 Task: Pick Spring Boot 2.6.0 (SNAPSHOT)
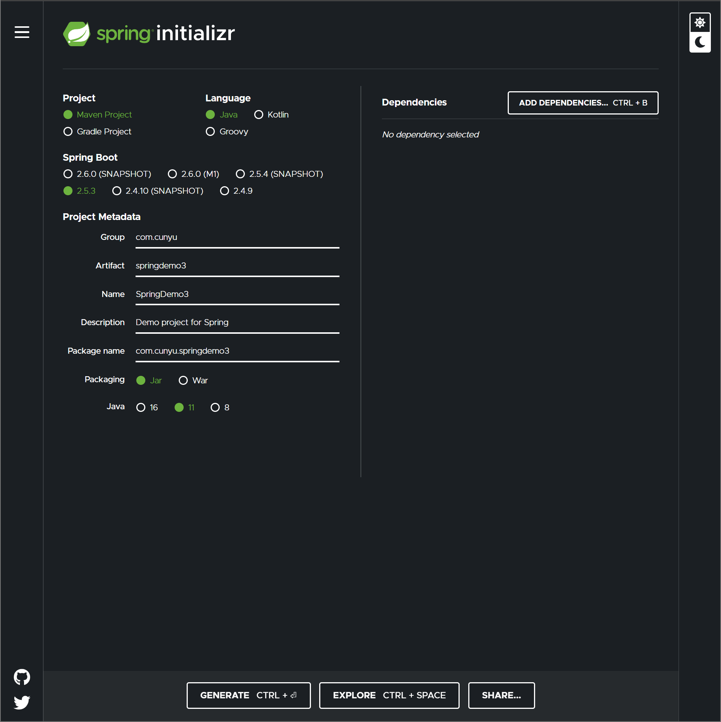point(68,174)
